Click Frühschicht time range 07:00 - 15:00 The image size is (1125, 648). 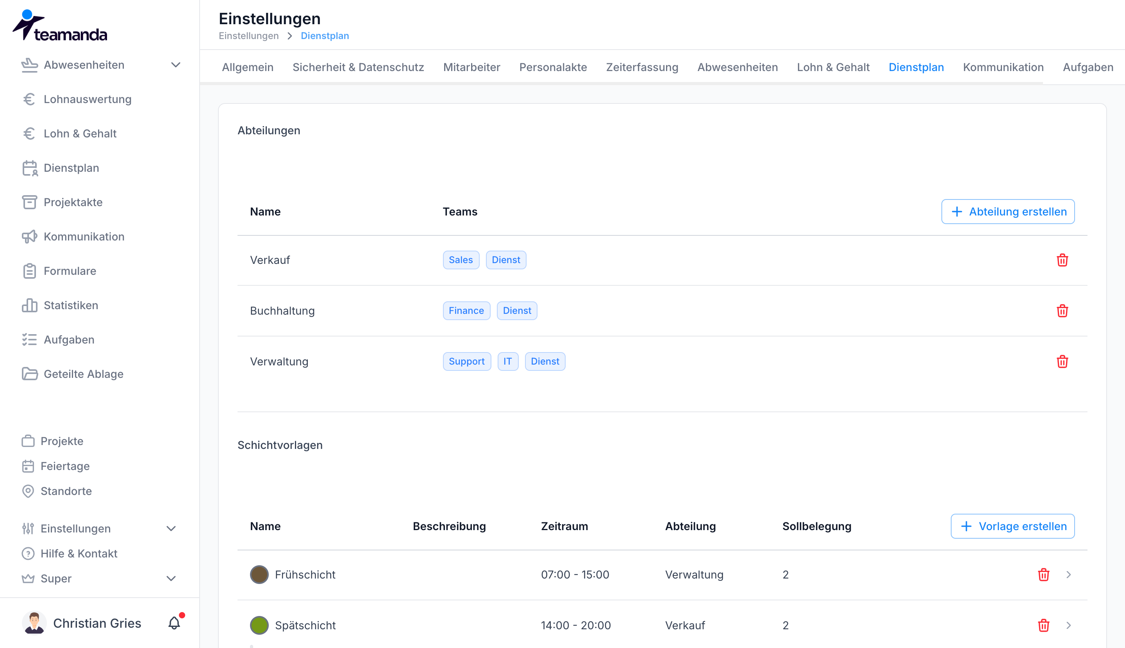pyautogui.click(x=575, y=575)
